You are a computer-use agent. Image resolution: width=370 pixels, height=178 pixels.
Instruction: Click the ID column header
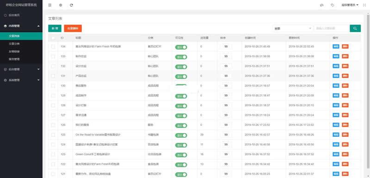click(62, 38)
